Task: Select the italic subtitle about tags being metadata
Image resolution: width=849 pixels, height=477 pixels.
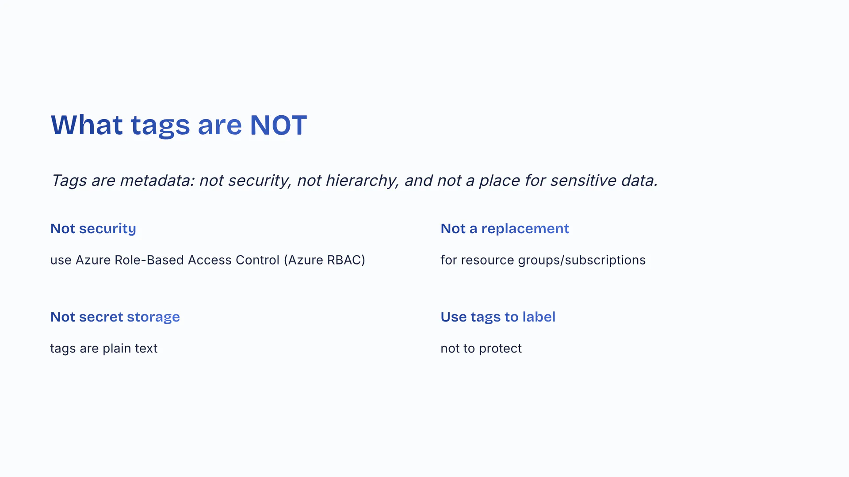Action: (x=354, y=181)
